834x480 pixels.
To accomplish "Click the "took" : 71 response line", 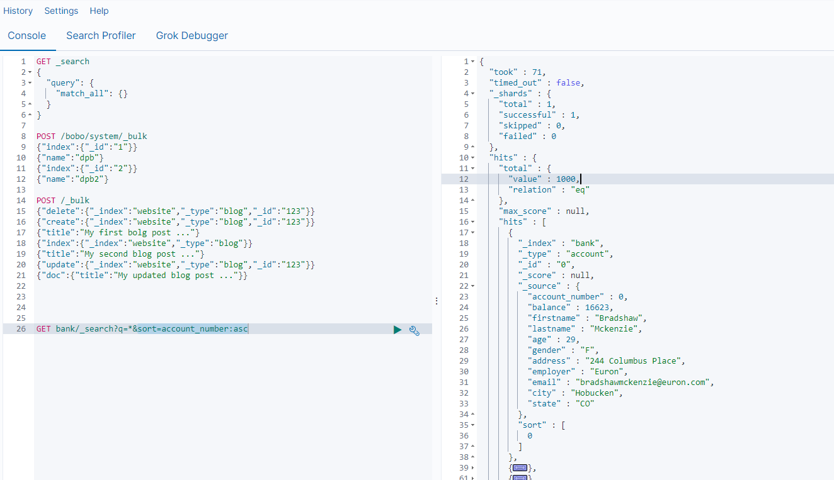I will coord(518,72).
